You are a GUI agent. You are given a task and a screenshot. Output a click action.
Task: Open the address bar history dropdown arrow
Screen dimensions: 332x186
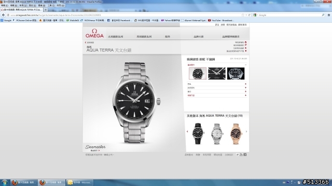246,15
